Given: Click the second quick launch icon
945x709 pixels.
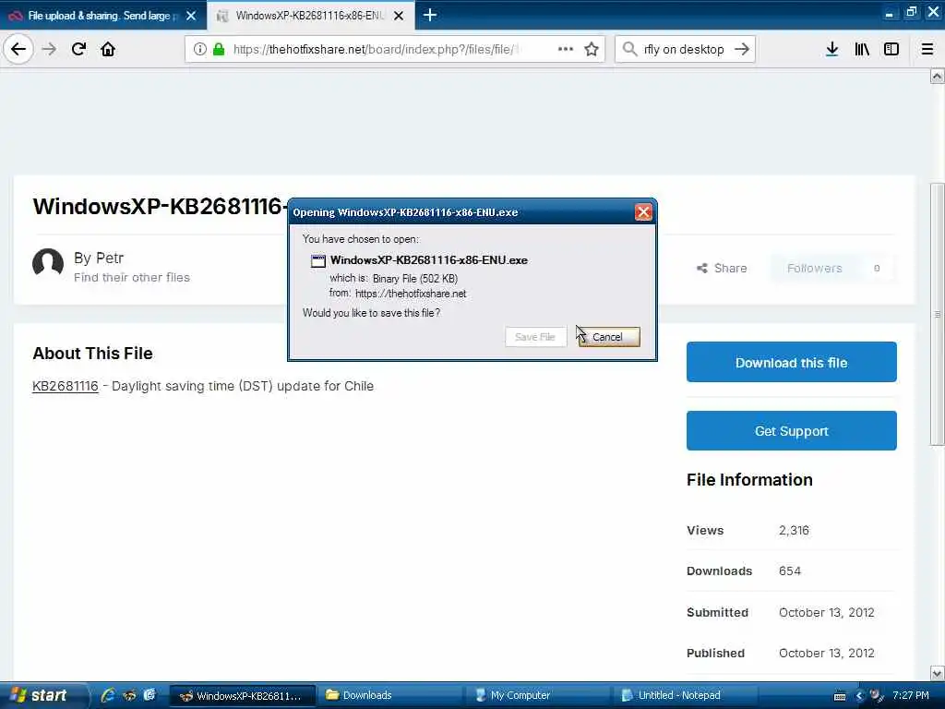Looking at the screenshot, I should pyautogui.click(x=129, y=696).
